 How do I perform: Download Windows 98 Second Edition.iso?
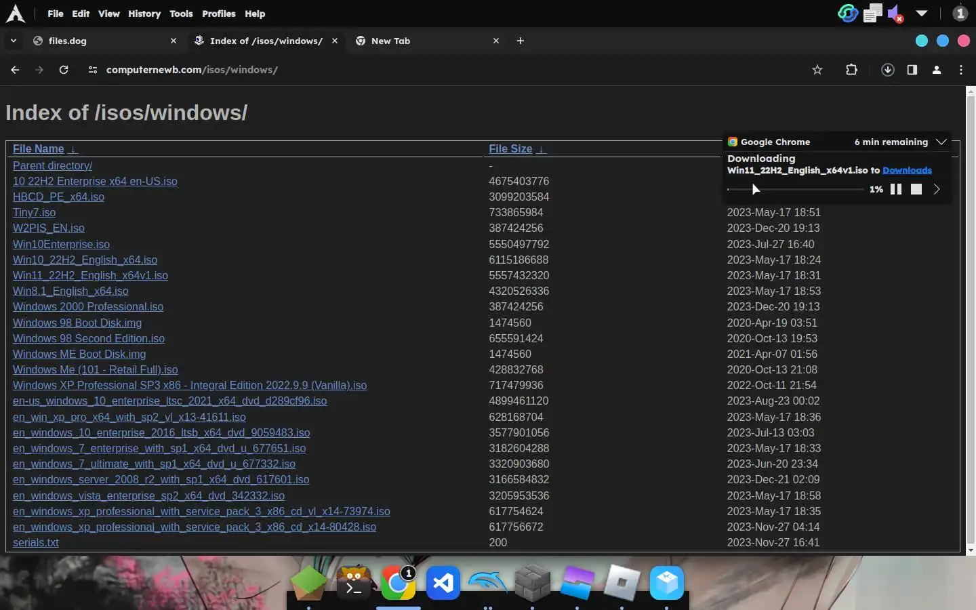click(88, 338)
